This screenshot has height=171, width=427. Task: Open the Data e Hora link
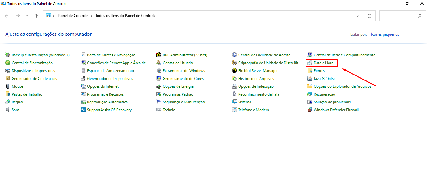(323, 63)
